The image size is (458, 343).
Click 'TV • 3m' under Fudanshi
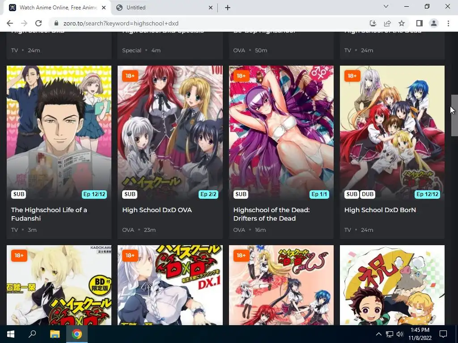tap(24, 230)
